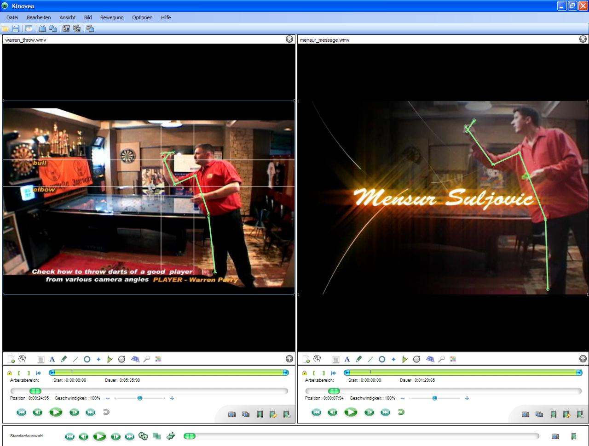This screenshot has width=589, height=446.
Task: Switch to one playback screen layout
Action: 42,28
